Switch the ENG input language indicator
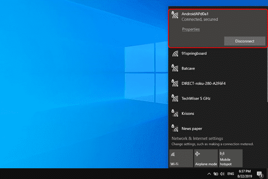 pos(230,174)
